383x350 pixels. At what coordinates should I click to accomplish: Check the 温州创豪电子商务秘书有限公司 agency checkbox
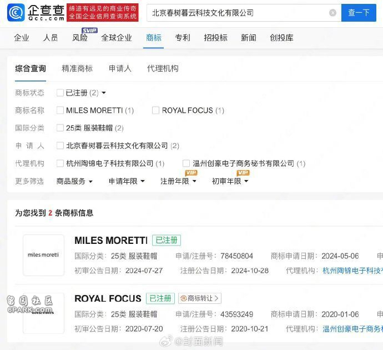click(186, 163)
